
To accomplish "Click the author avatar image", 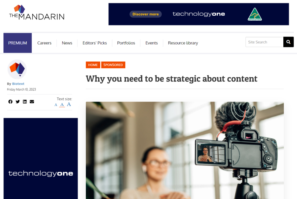I will click(17, 69).
